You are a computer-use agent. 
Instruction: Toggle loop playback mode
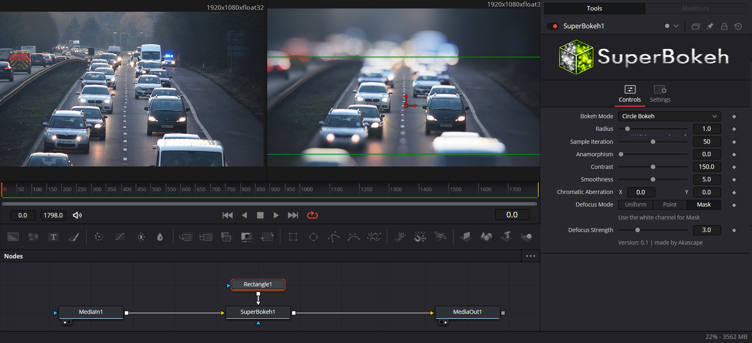click(313, 215)
